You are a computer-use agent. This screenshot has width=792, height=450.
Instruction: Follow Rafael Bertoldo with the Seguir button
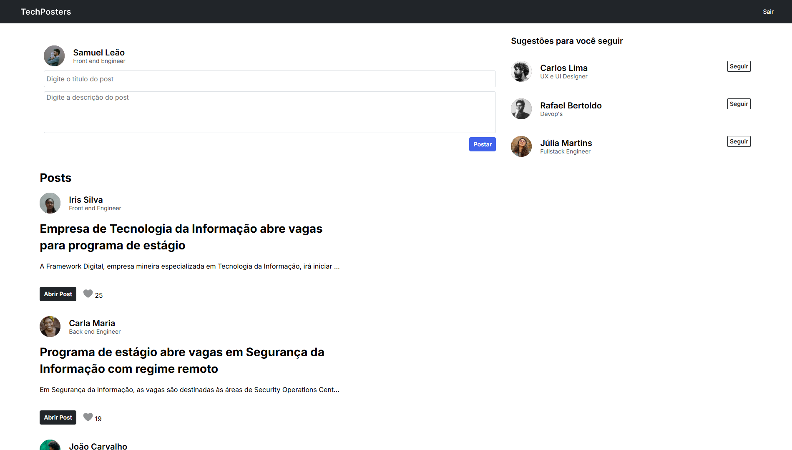click(739, 103)
